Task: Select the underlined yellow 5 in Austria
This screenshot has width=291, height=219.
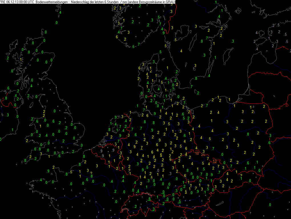Action: pos(186,192)
